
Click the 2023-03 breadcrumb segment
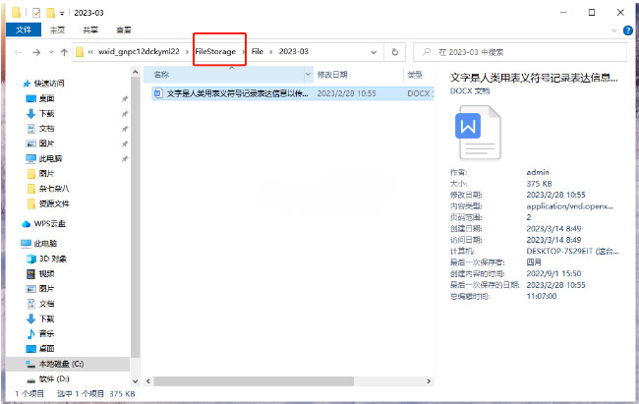293,51
